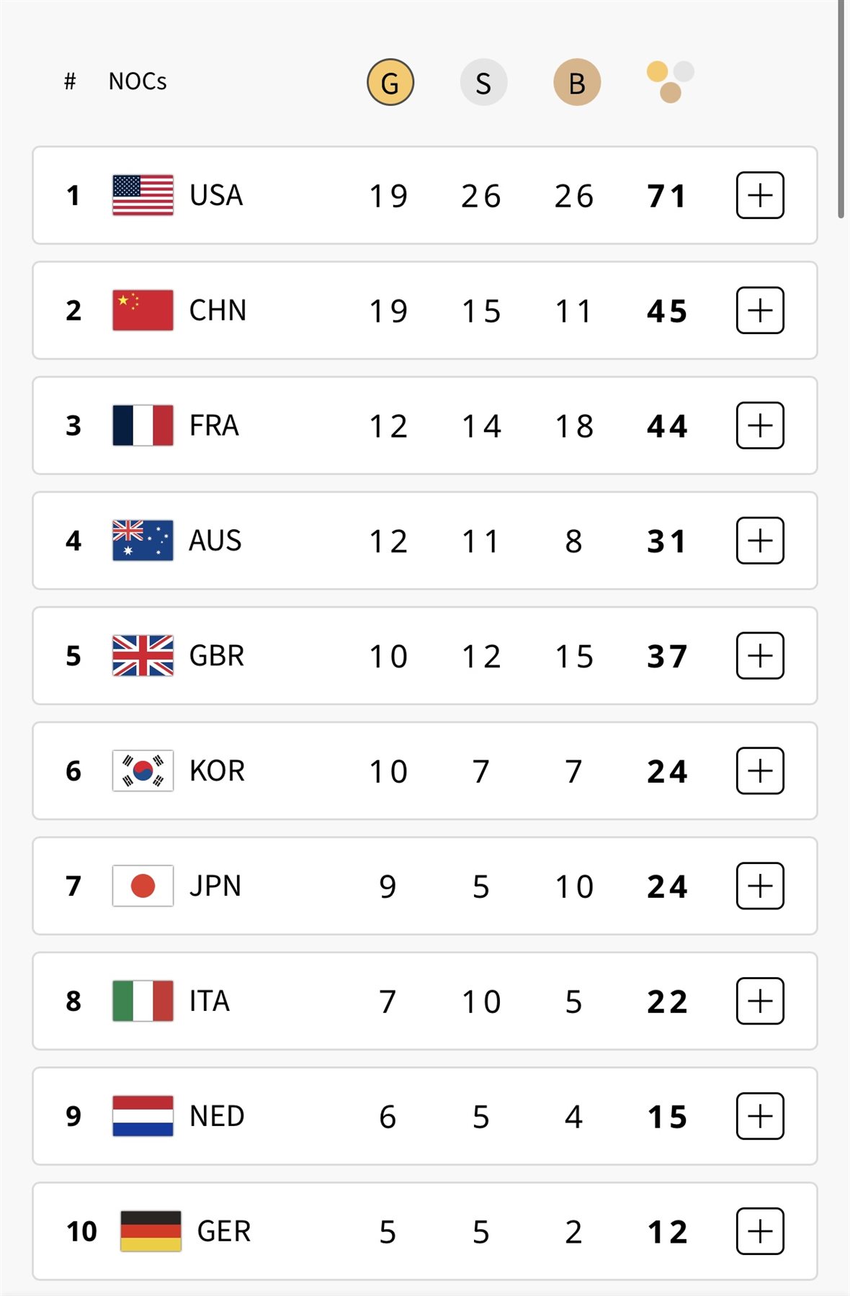Click the Silver medal column icon

tap(483, 83)
